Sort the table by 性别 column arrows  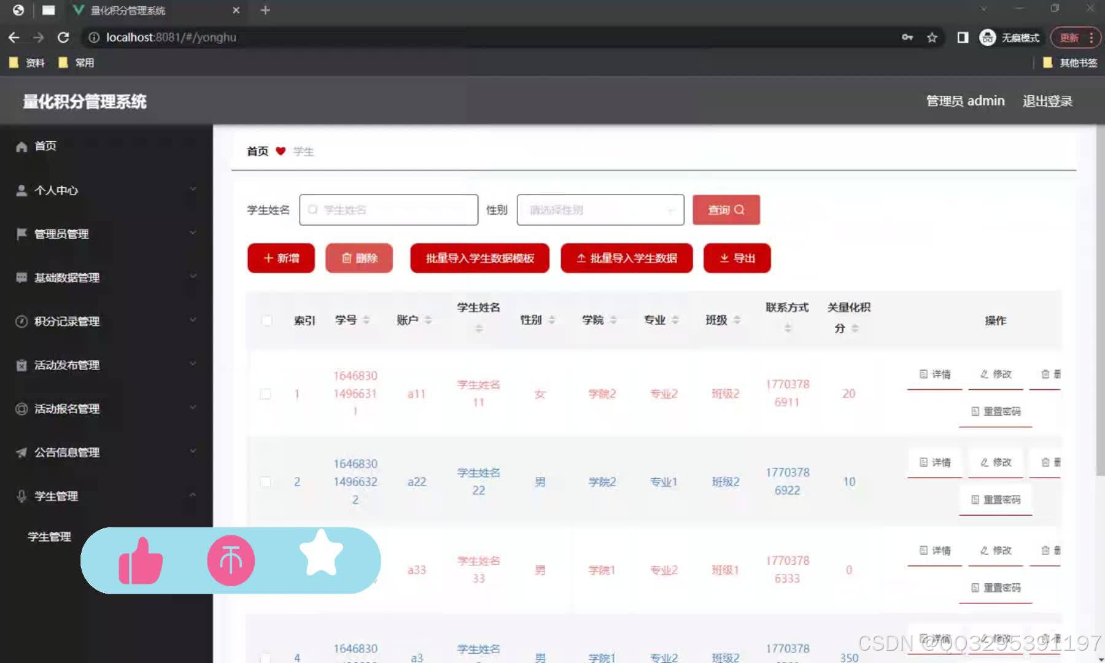click(552, 320)
